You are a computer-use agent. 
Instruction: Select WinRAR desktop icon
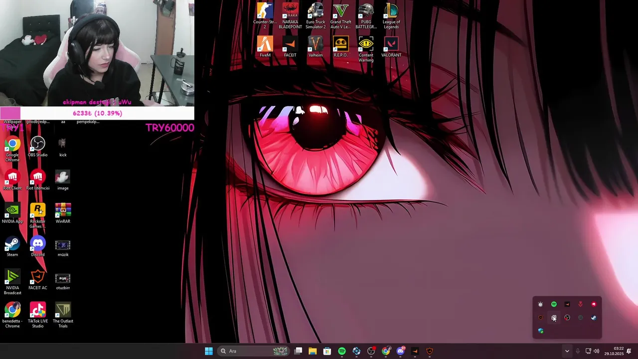[63, 213]
